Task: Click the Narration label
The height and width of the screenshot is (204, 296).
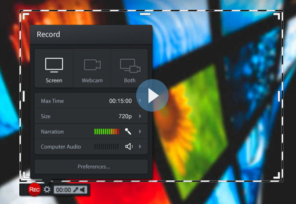Action: [52, 131]
